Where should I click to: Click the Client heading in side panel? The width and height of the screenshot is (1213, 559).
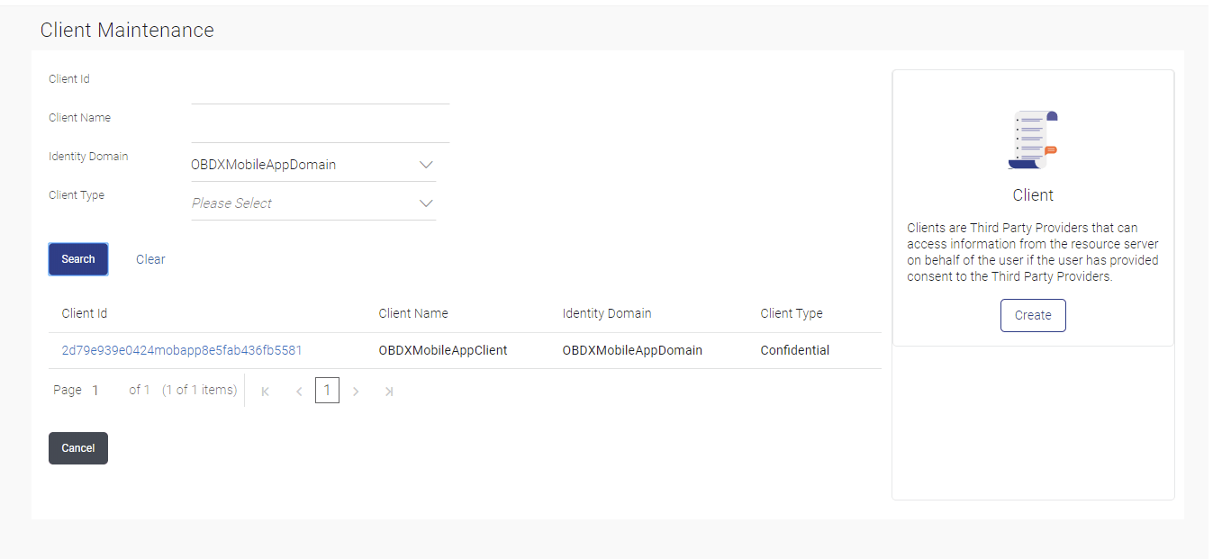1033,195
